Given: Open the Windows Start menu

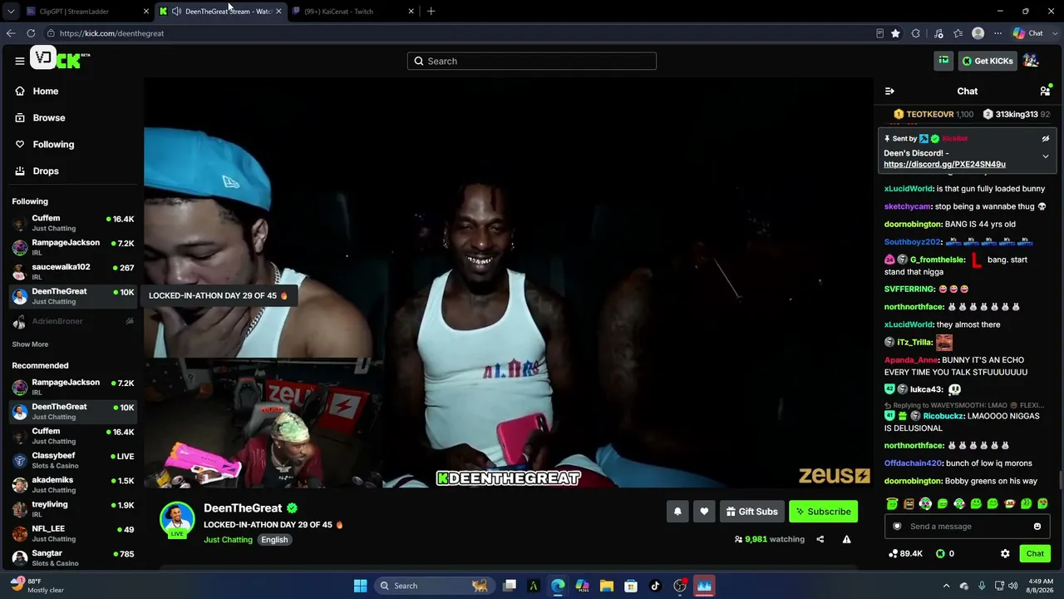Looking at the screenshot, I should tap(360, 586).
